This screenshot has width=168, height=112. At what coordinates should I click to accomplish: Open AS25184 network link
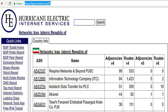[40, 94]
